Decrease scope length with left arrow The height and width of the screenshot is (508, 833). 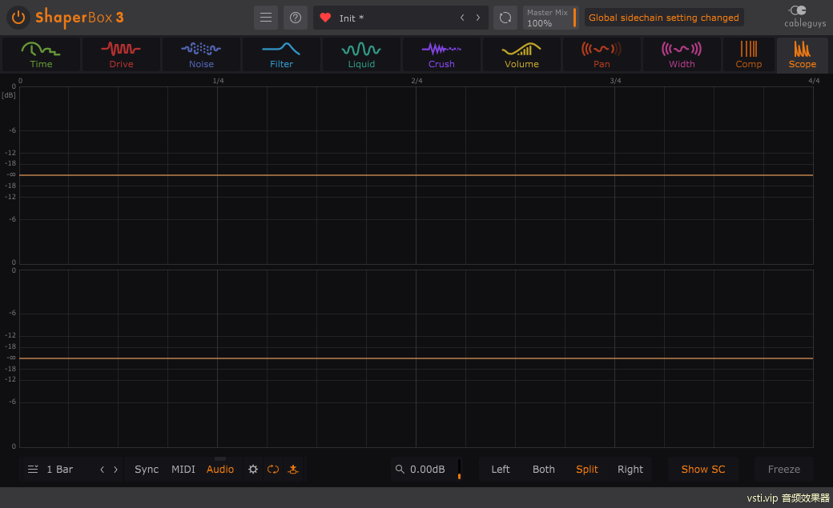pos(102,470)
